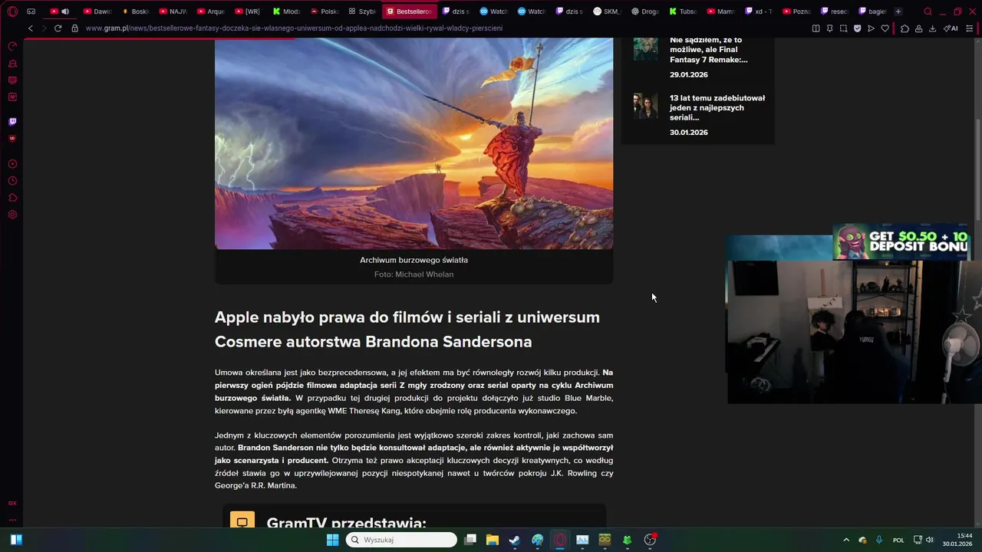This screenshot has height=552, width=982.
Task: Open '13 lat temu zadebiutował' article link
Action: click(x=717, y=108)
